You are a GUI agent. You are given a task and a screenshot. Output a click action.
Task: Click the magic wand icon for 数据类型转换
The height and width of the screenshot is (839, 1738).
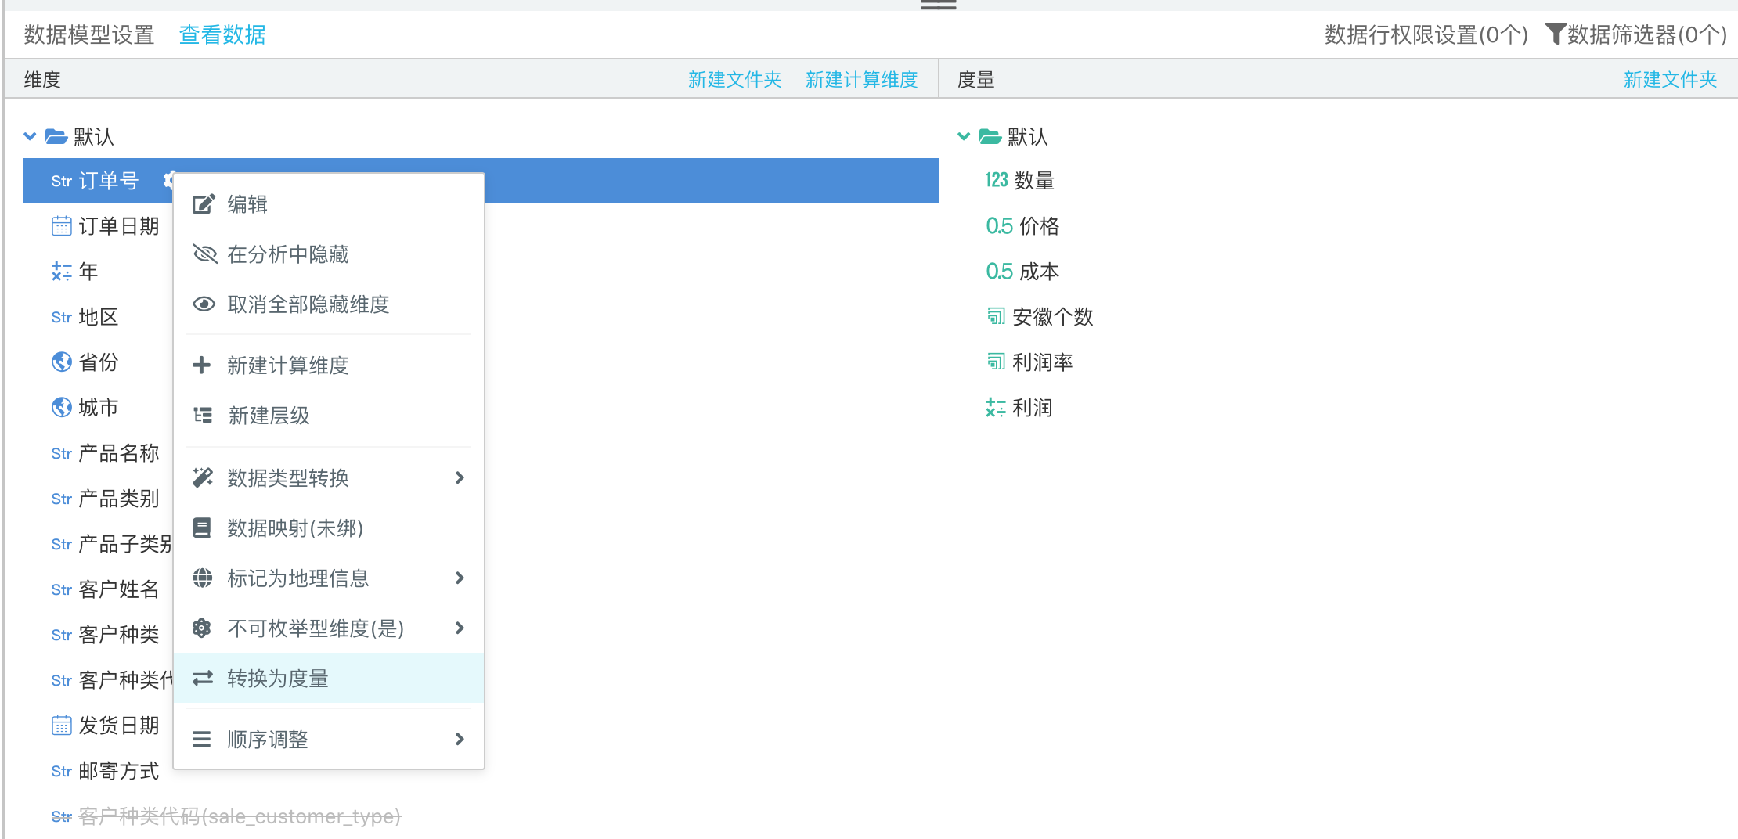pyautogui.click(x=203, y=477)
